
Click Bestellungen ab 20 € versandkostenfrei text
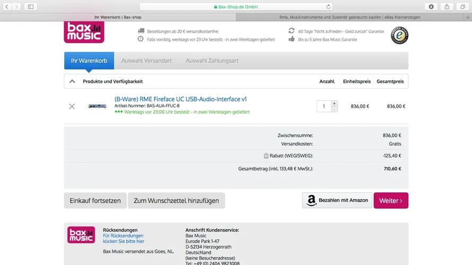click(183, 31)
